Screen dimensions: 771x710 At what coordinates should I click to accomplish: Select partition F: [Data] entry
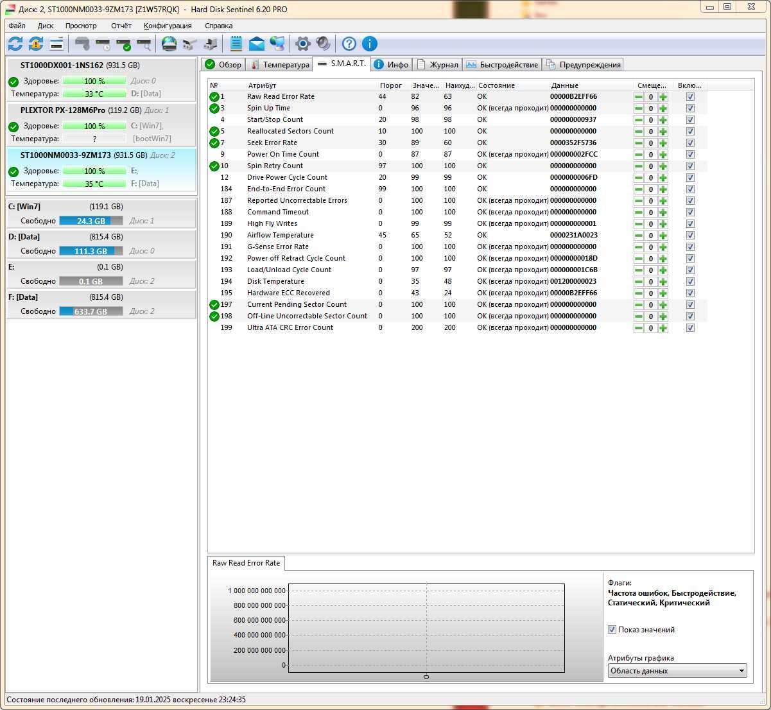click(101, 304)
